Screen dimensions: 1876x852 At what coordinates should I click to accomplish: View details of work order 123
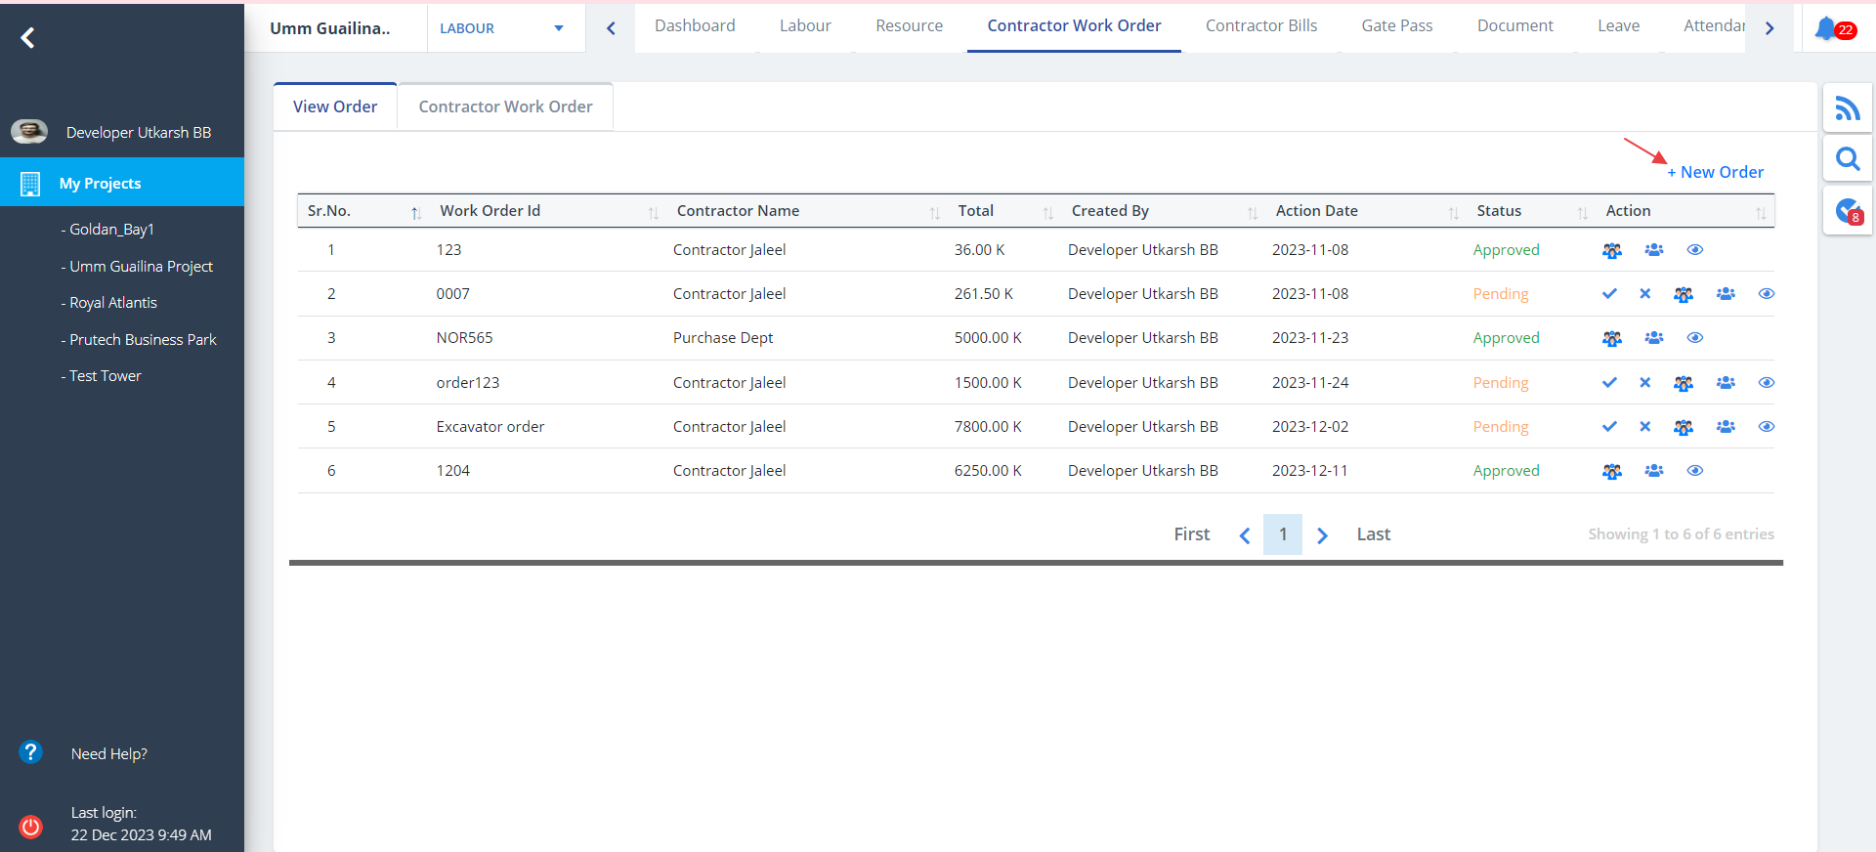[1695, 250]
